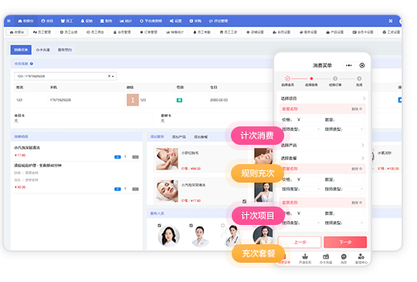Click the 结算订单 step in the phone progress bar

click(335, 81)
